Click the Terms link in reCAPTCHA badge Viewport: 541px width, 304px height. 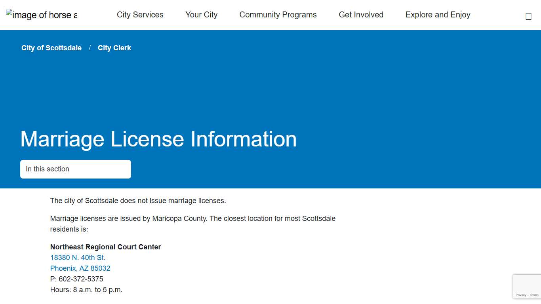(534, 295)
